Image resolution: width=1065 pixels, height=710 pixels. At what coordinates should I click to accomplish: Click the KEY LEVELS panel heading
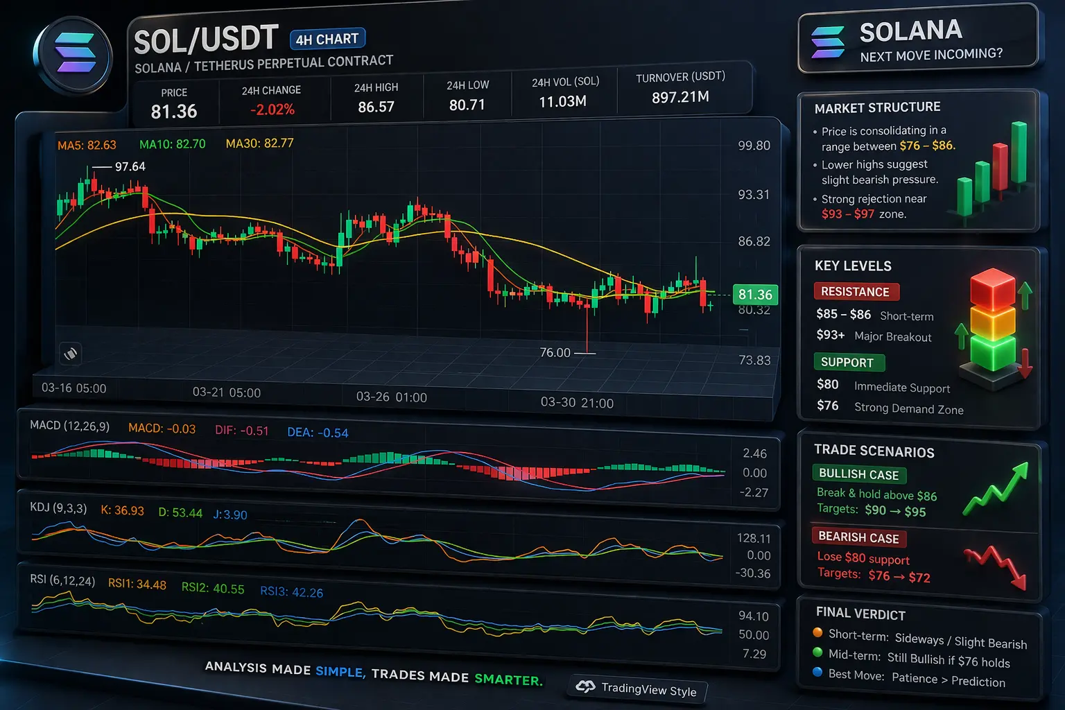853,266
